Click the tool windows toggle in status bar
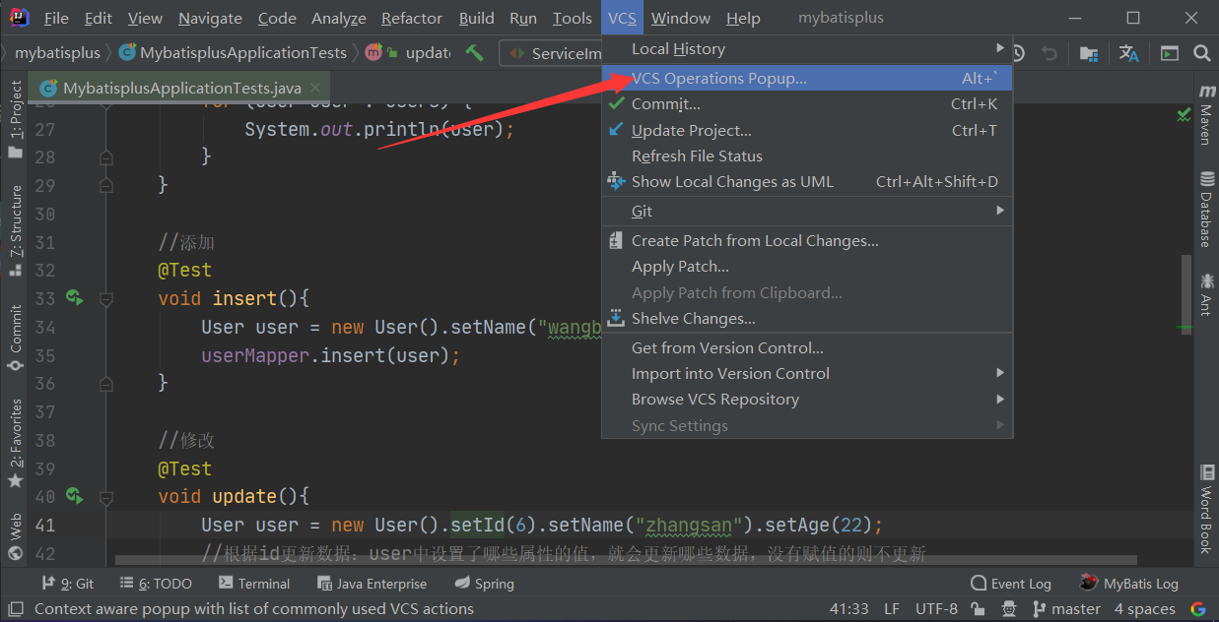This screenshot has width=1219, height=622. pyautogui.click(x=15, y=609)
